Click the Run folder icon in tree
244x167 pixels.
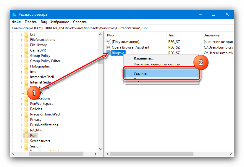click(27, 136)
